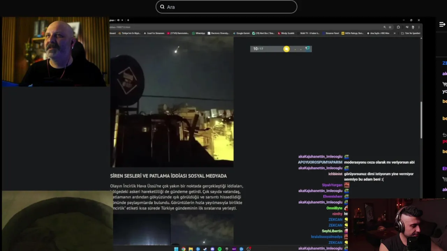Click the SİREN SESLERİ VE PATLAMA İDDİASI heading
447x251 pixels.
(168, 176)
